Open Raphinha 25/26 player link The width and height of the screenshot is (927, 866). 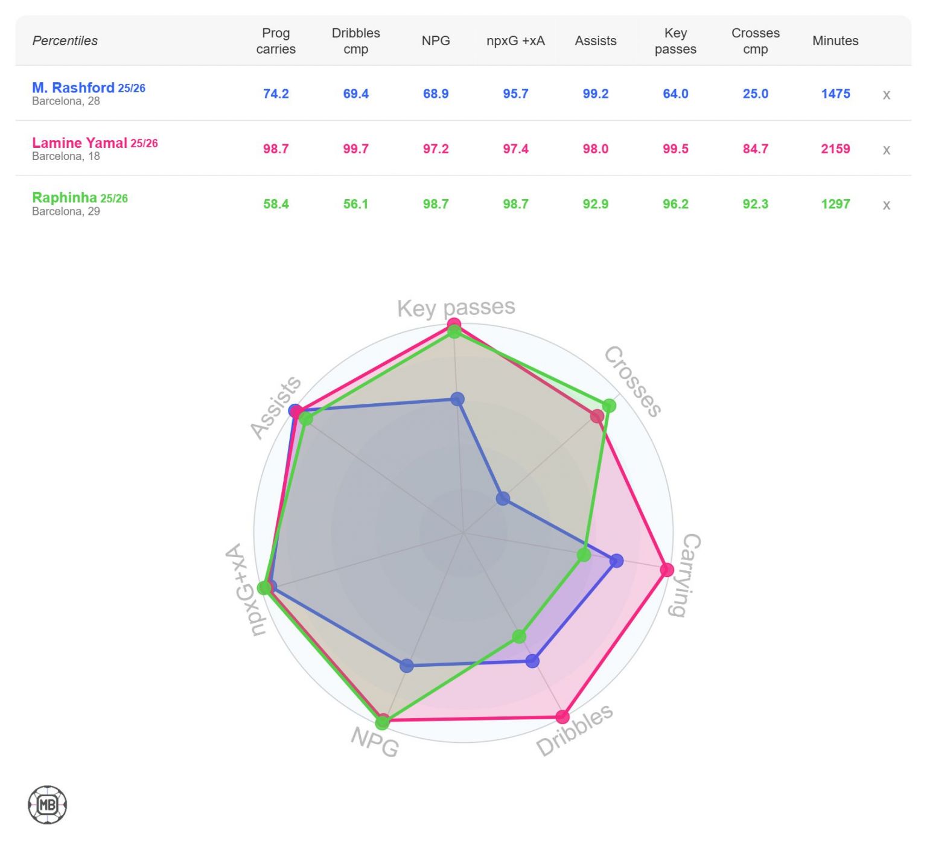(80, 198)
